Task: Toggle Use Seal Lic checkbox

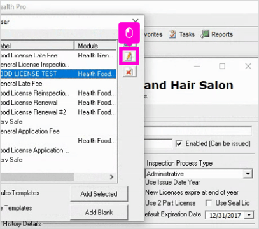Action: point(209,203)
